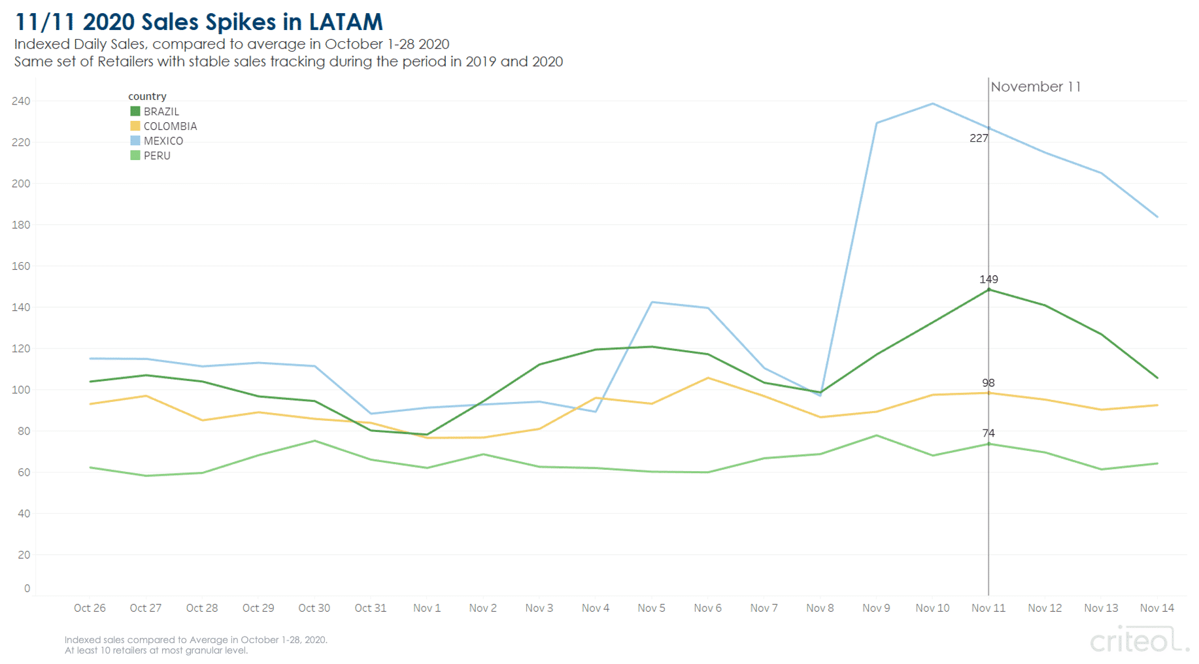Click the 149 data label on Brazil line

click(x=988, y=279)
